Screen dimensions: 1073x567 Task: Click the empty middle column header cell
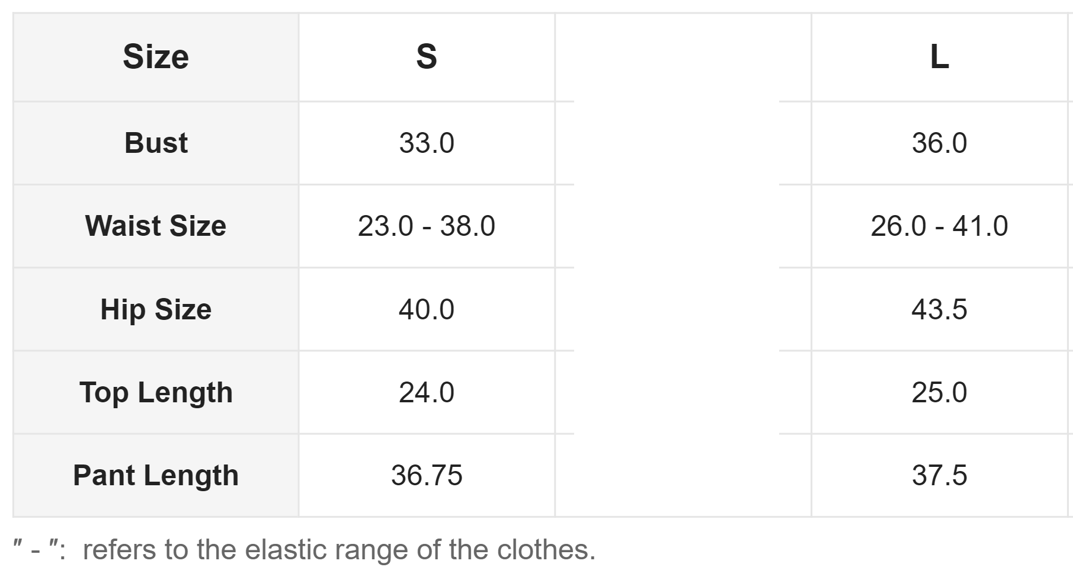pyautogui.click(x=683, y=57)
